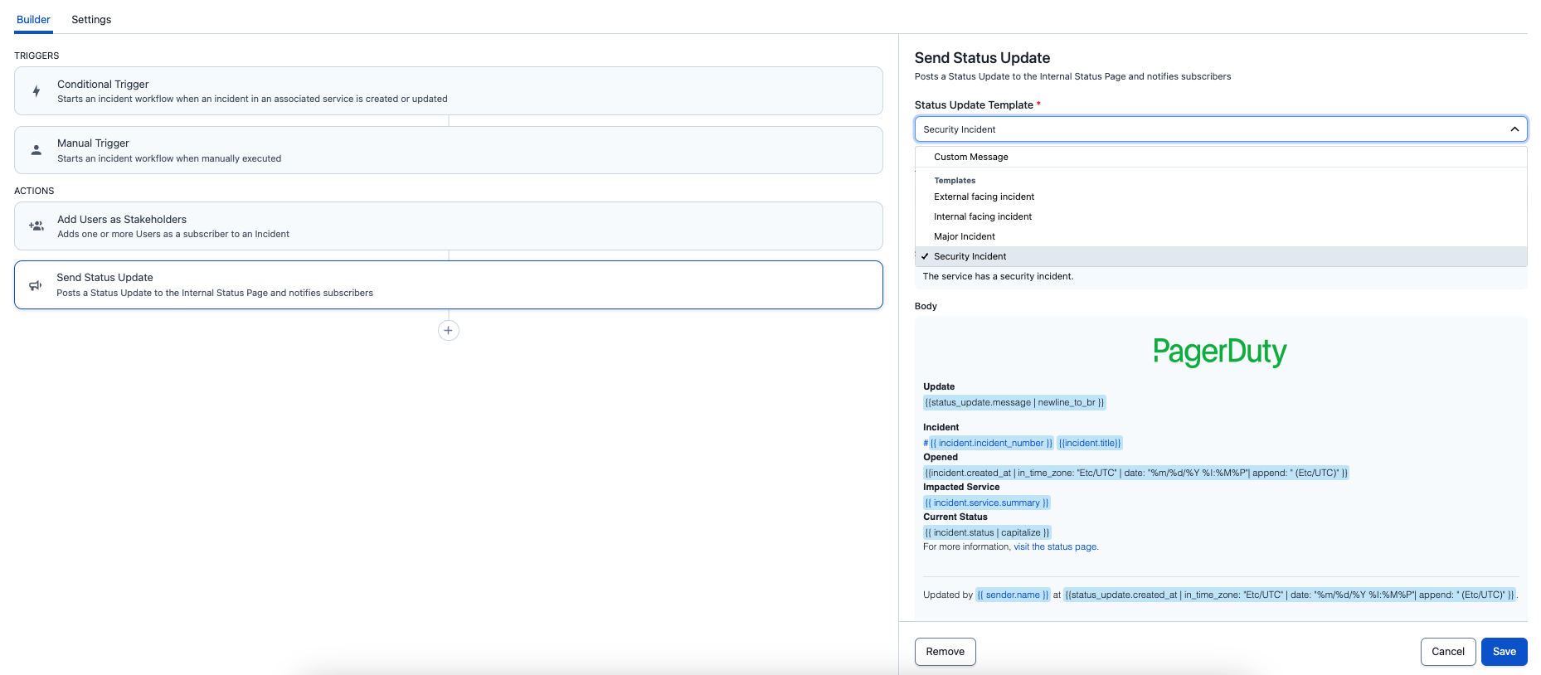Choose the Custom Message option
Screen dimensions: 1541x675
[1221, 157]
